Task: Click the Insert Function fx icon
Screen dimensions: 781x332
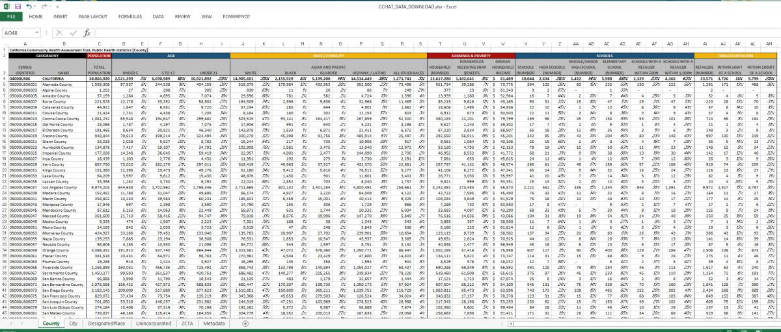Action: [87, 32]
